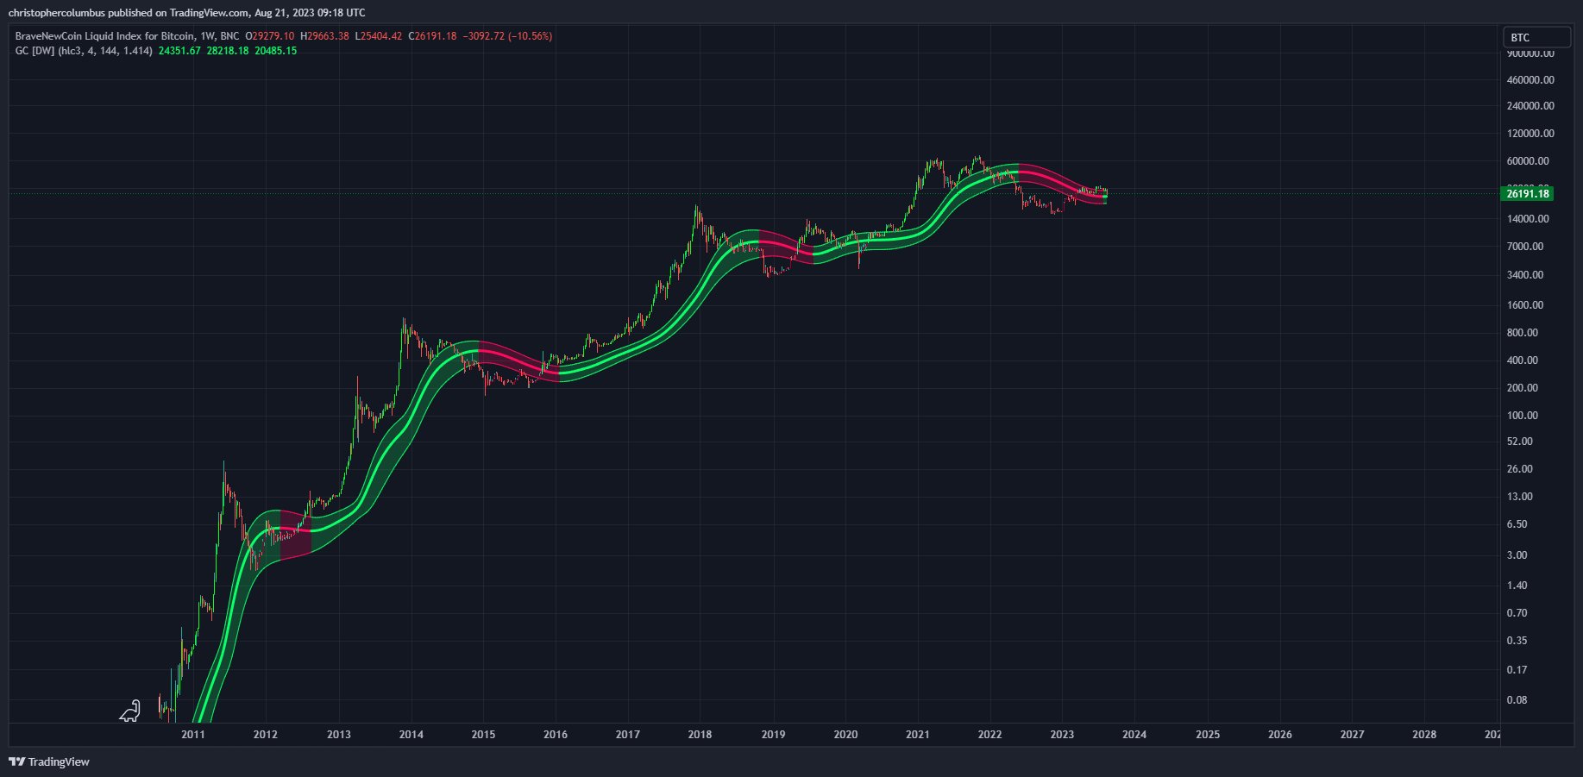Click the 1600.00 price axis label
This screenshot has width=1583, height=777.
click(1525, 304)
